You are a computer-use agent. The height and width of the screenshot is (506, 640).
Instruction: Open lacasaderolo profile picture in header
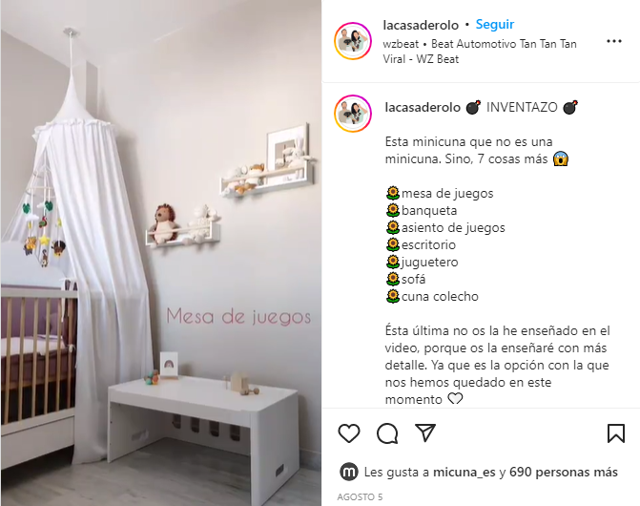tap(353, 41)
